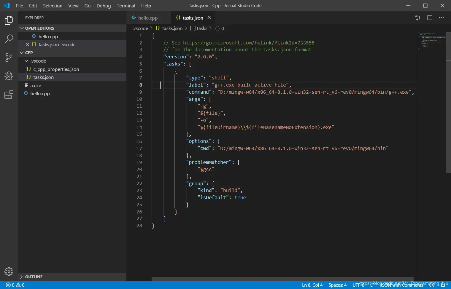Click the c_cpp_properties.json braces icon

pos(29,69)
